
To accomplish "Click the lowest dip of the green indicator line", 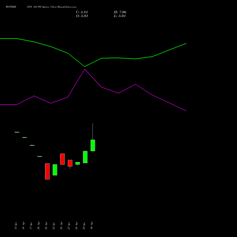I will (x=85, y=66).
